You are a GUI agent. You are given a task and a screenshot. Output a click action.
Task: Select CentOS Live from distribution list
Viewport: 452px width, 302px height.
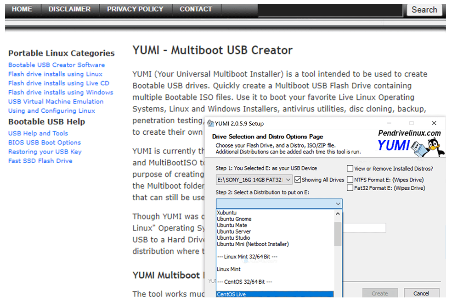click(275, 294)
